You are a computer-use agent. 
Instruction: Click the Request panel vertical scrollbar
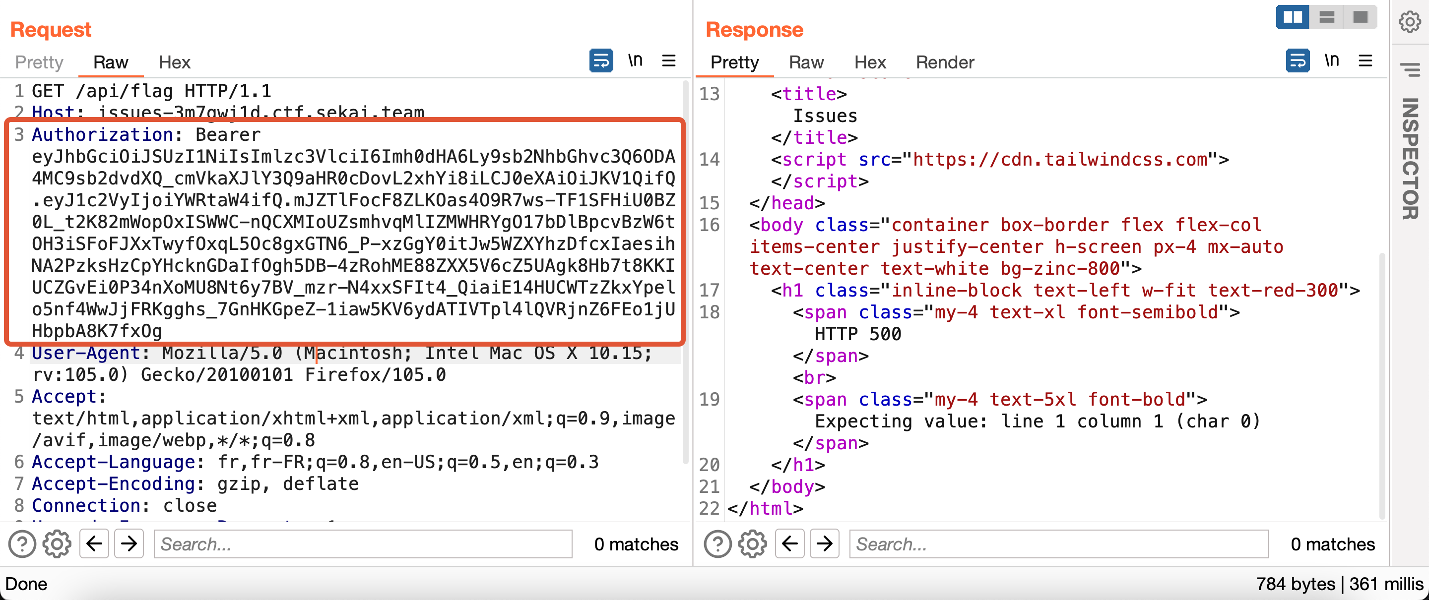click(686, 272)
